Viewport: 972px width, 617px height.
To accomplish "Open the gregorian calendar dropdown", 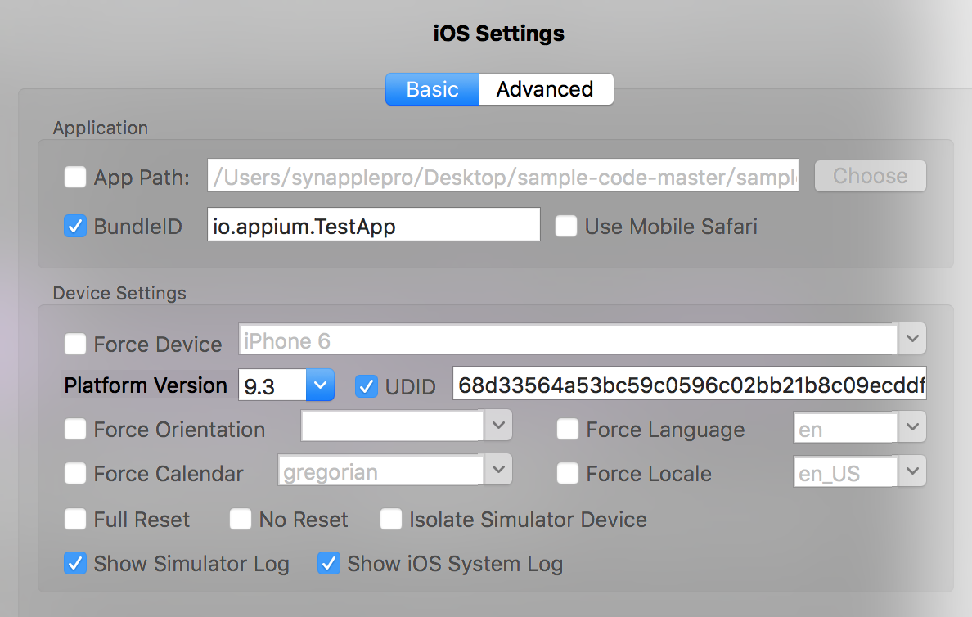I will (497, 470).
